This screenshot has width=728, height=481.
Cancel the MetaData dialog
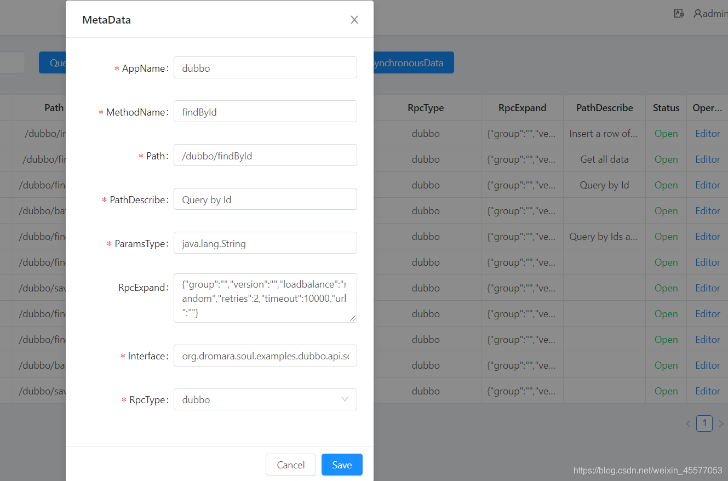291,465
